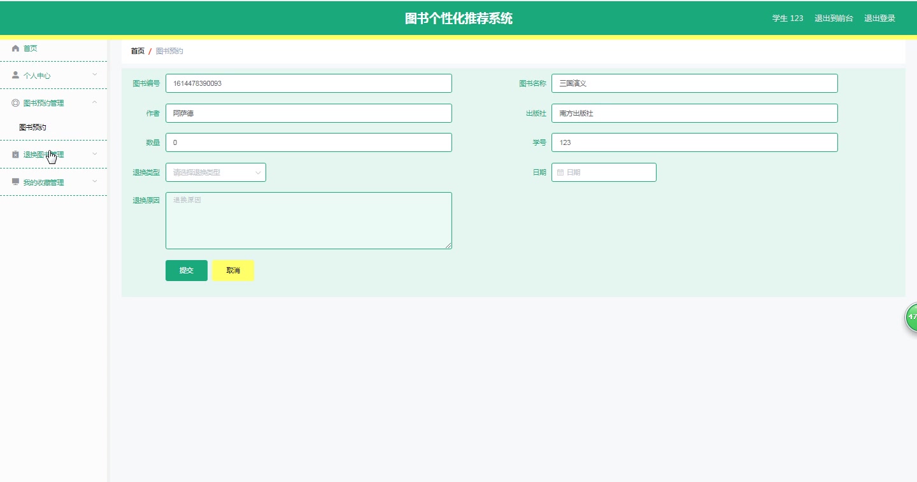The height and width of the screenshot is (482, 917).
Task: Click the 数量 input field
Action: tap(309, 142)
